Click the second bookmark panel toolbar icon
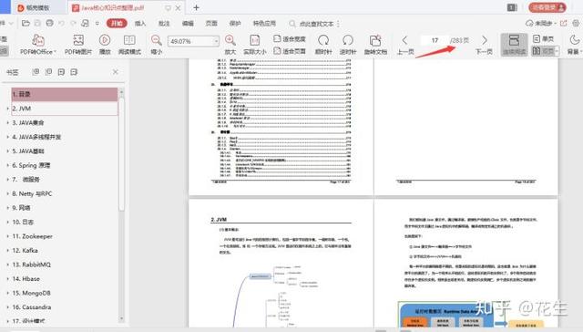 click(48, 72)
